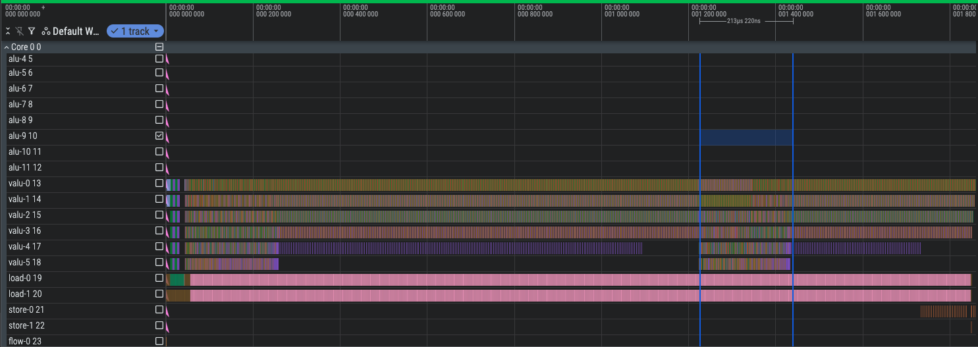Screen dimensions: 978x347
Task: Check the valu-0 13 track checkbox
Action: [159, 183]
